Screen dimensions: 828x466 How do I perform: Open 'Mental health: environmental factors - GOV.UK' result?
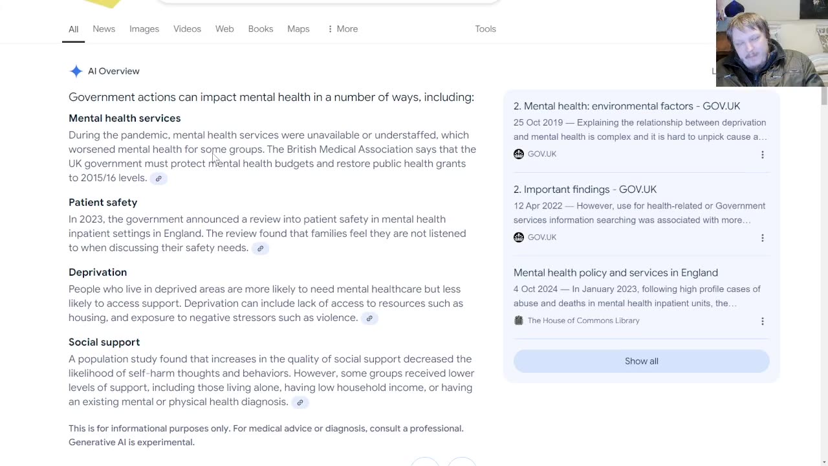click(627, 106)
